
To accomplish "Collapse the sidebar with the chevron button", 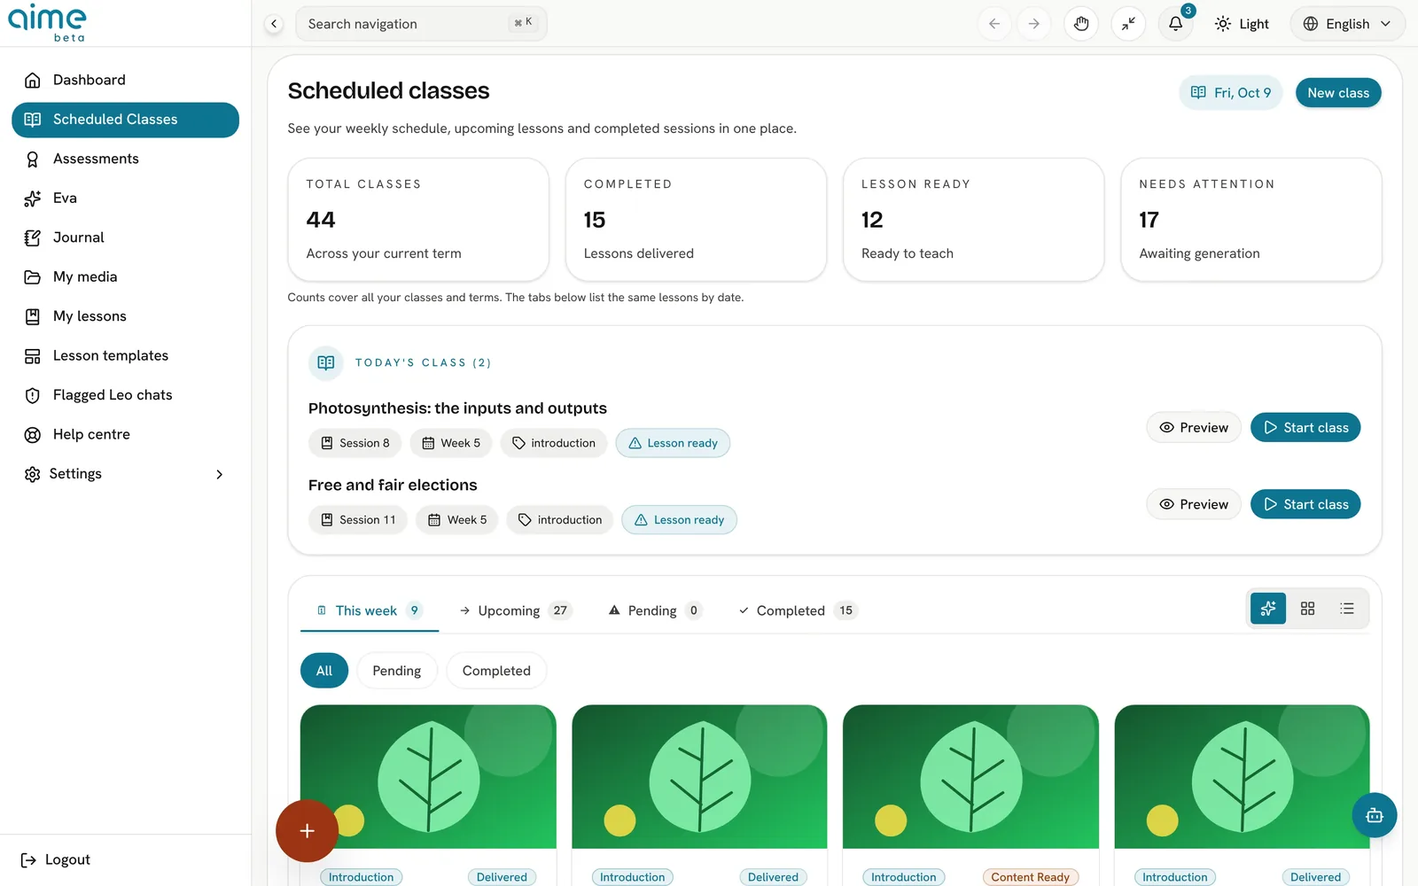I will pos(274,24).
